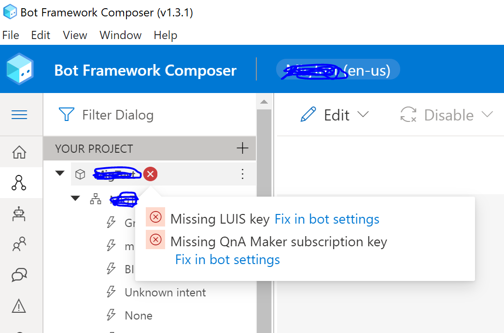Open the QnA chat bubbles section
Viewport: 504px width, 333px height.
(x=19, y=275)
